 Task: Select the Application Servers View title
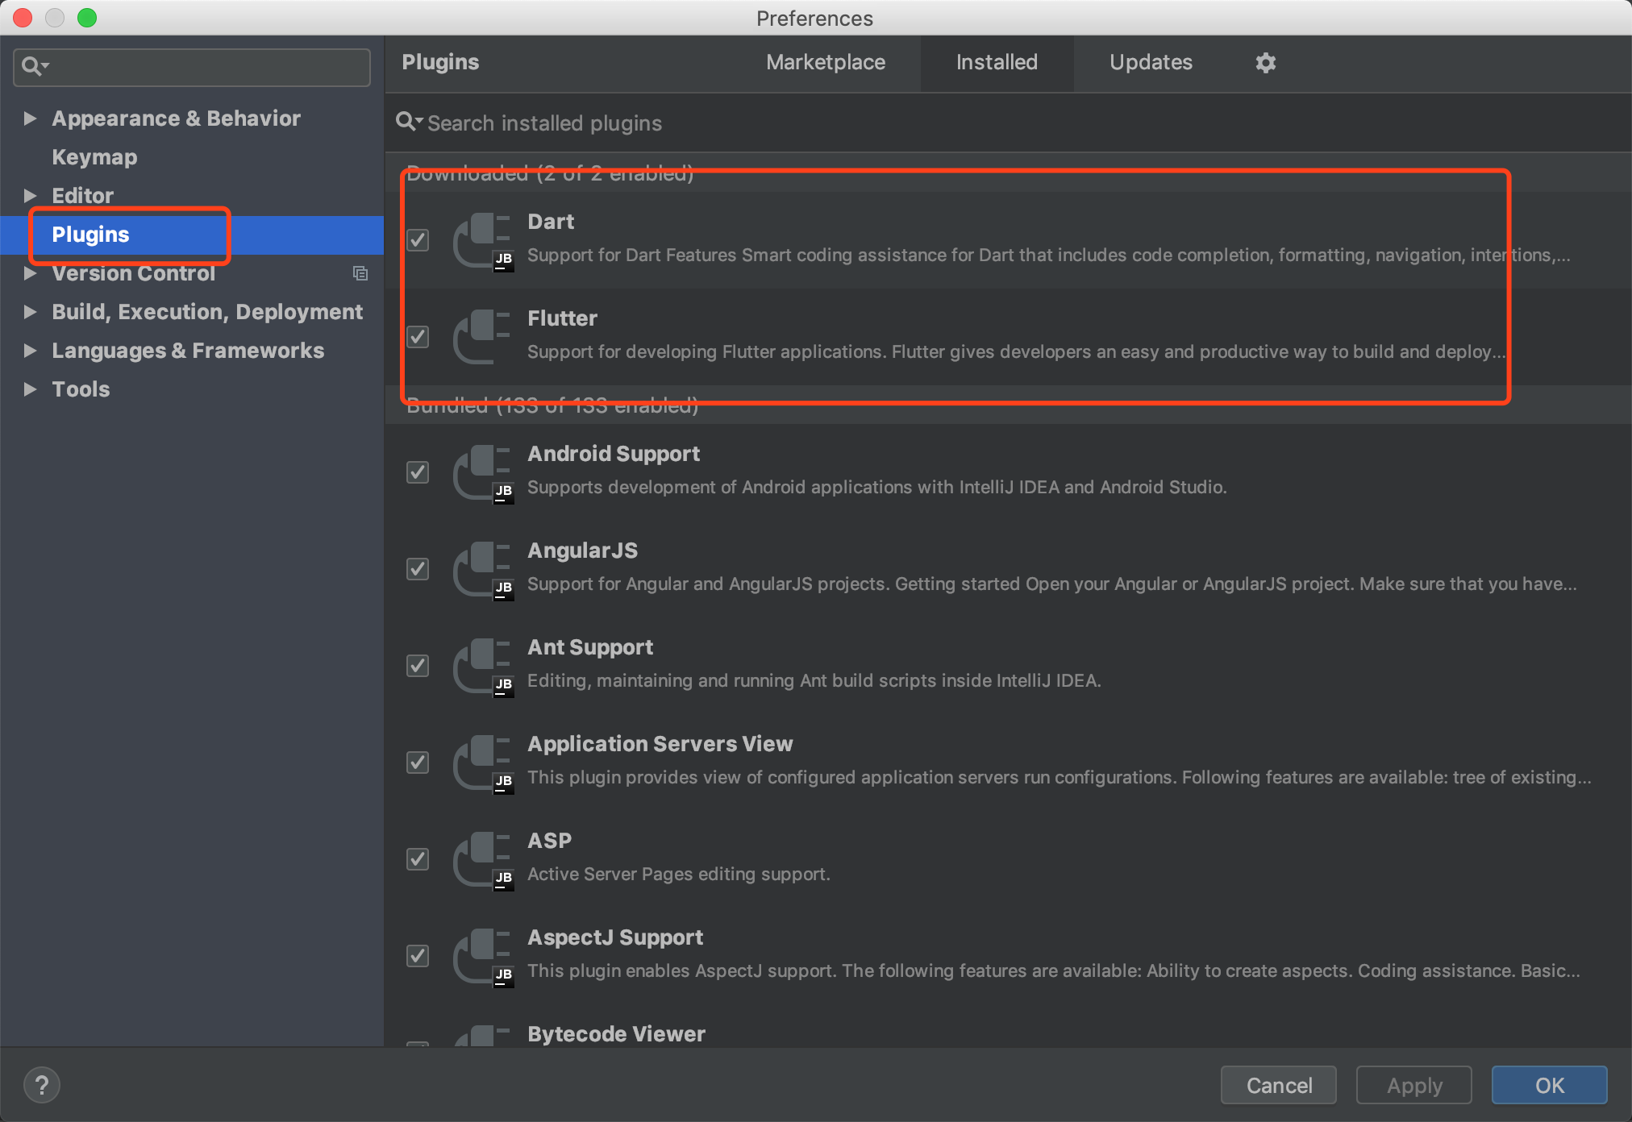point(660,744)
